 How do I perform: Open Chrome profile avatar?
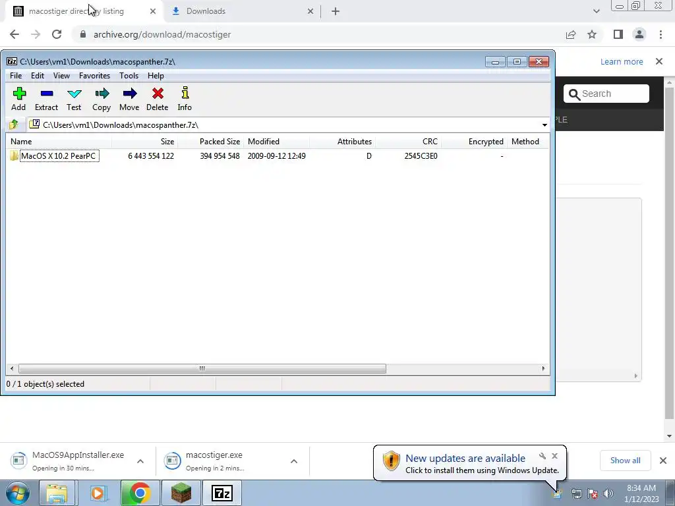[639, 34]
